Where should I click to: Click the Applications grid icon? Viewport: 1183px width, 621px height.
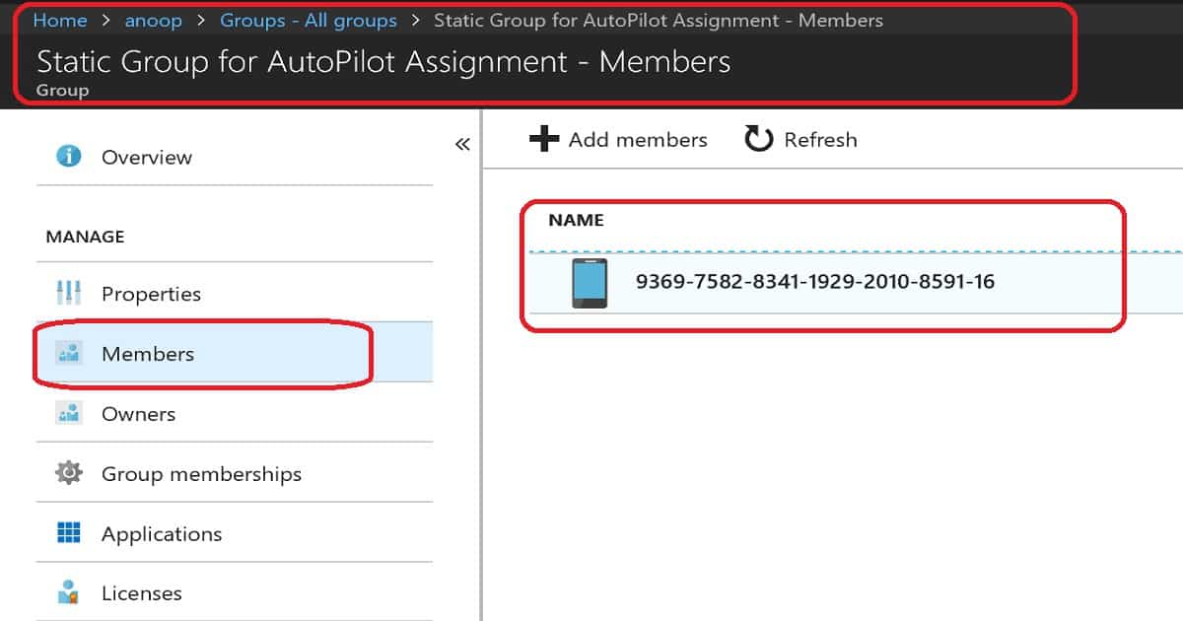coord(69,533)
